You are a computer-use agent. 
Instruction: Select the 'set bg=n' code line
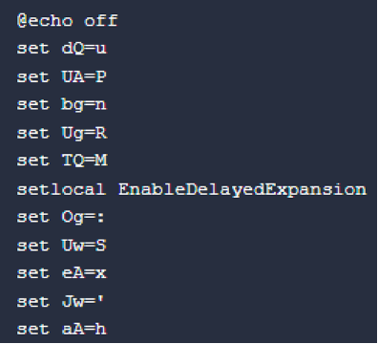tap(62, 105)
